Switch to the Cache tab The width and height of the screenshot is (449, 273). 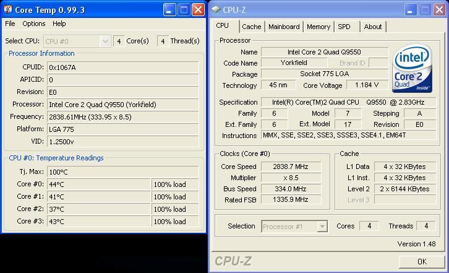[252, 27]
